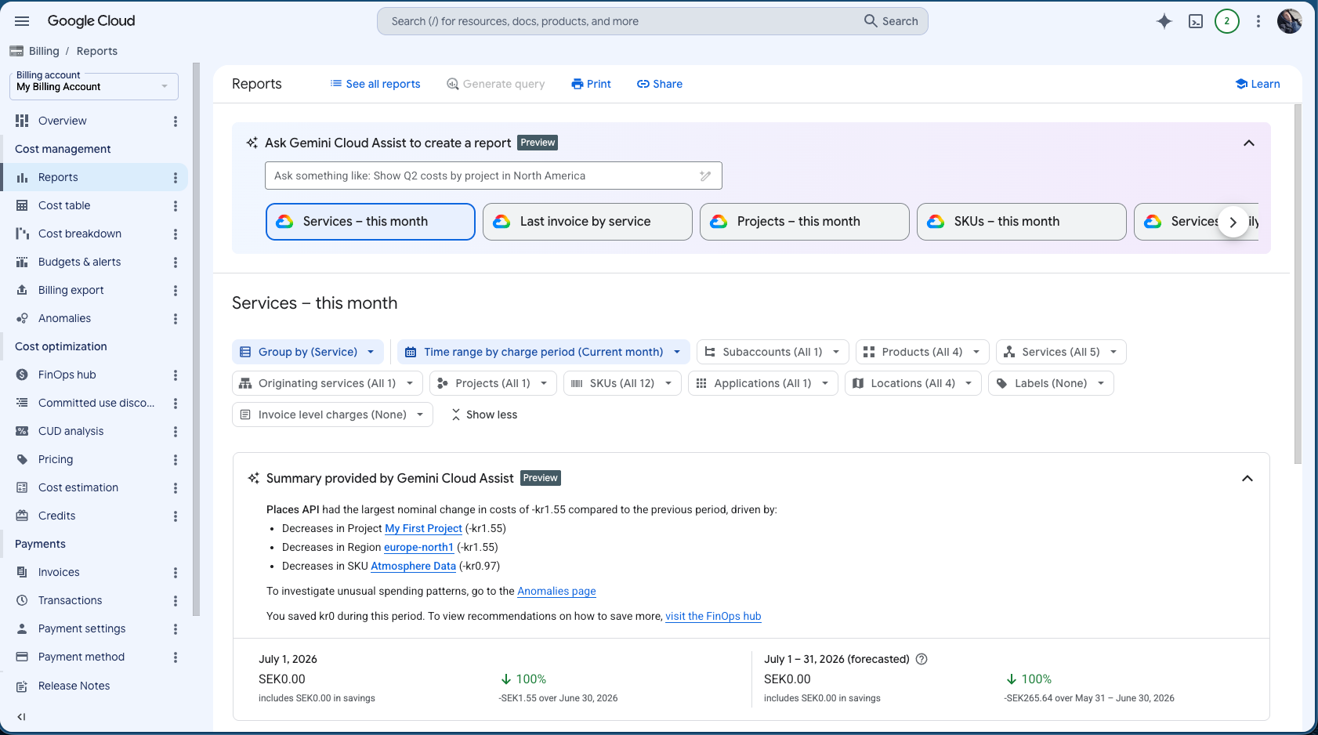The height and width of the screenshot is (735, 1318).
Task: Print the current report
Action: tap(592, 84)
